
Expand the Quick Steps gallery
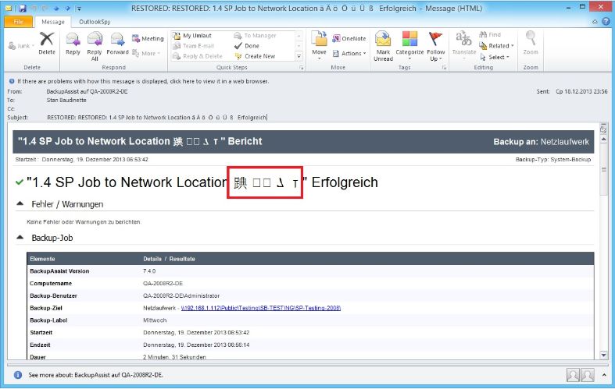[x=299, y=56]
